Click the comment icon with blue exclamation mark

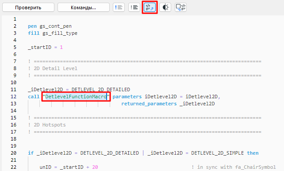coord(119,7)
